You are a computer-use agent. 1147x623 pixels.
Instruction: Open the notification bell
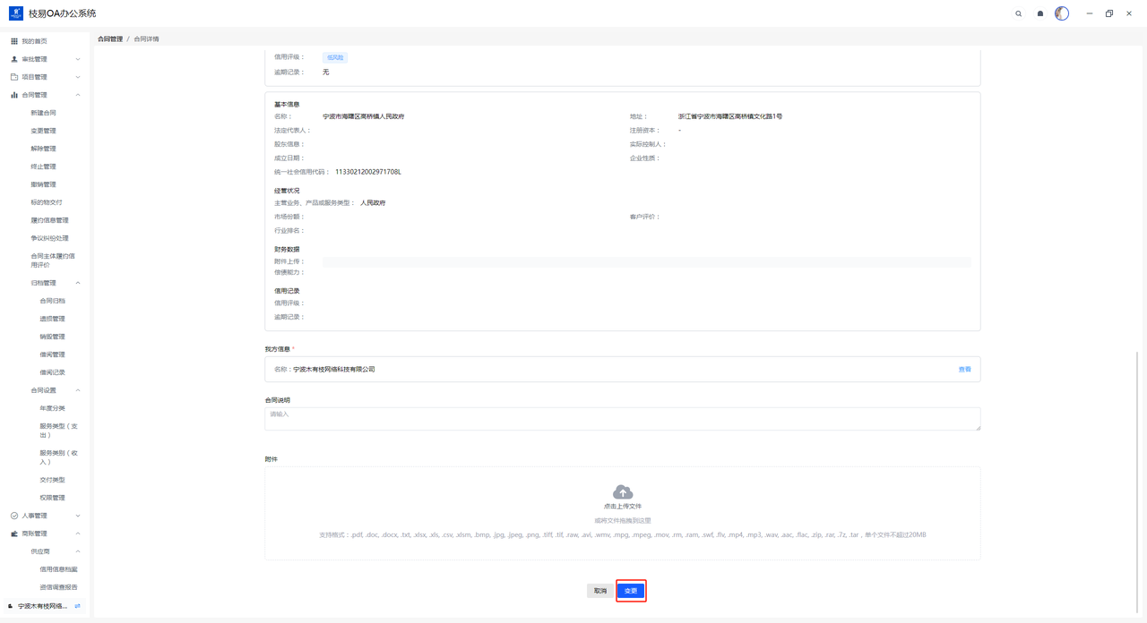tap(1039, 13)
